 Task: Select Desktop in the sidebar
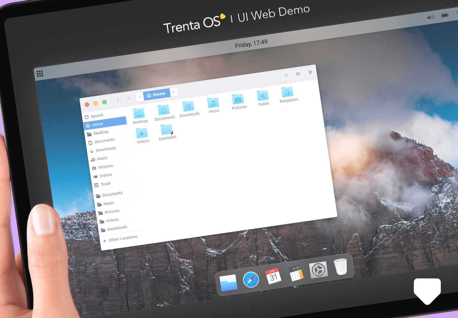click(x=98, y=133)
